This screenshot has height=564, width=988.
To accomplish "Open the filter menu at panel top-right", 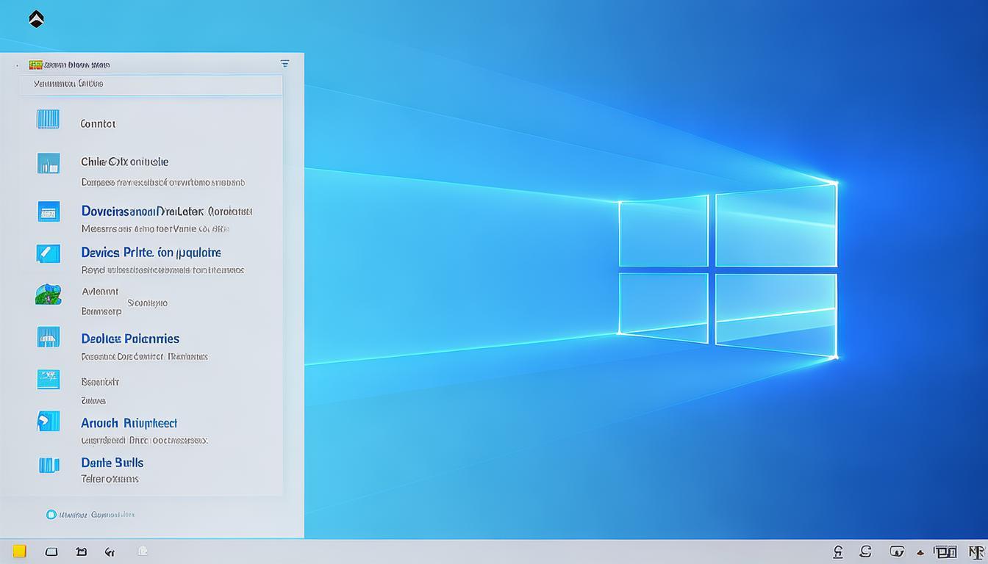I will coord(284,64).
